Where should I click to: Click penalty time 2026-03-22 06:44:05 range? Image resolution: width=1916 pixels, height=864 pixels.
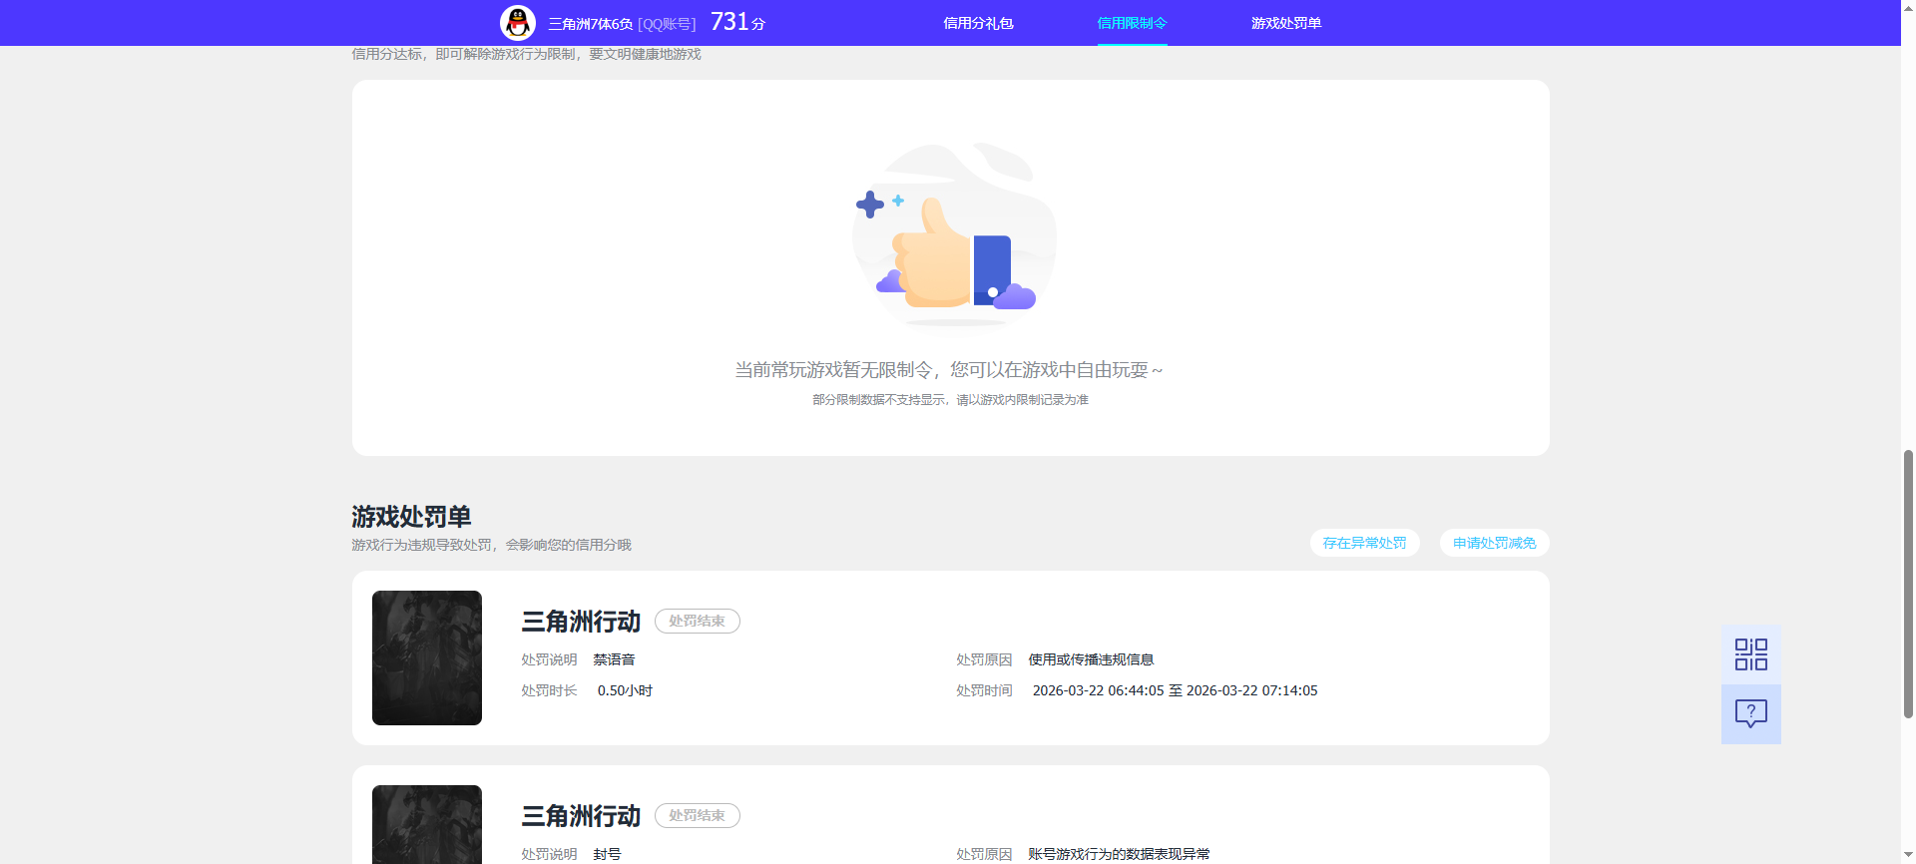(1175, 690)
